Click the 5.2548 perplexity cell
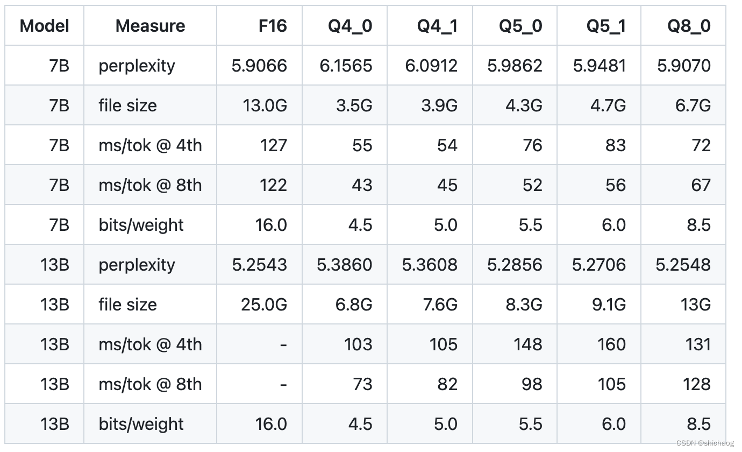742x452 pixels. click(683, 265)
